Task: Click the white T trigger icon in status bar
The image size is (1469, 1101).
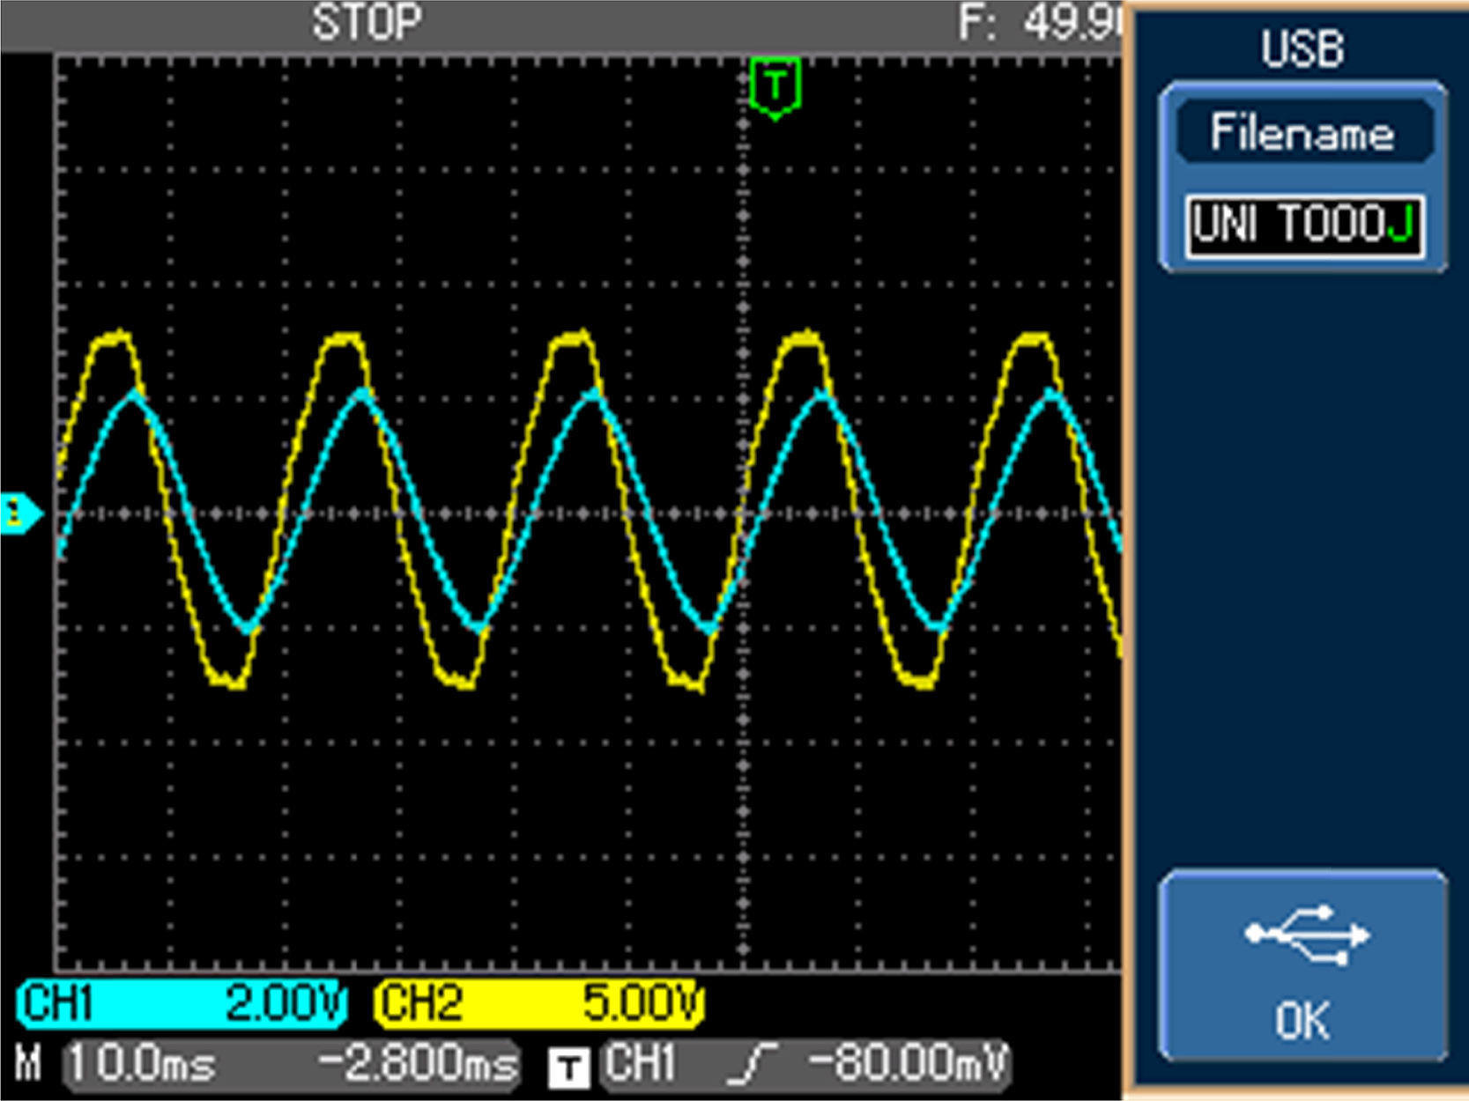Action: (x=569, y=1068)
